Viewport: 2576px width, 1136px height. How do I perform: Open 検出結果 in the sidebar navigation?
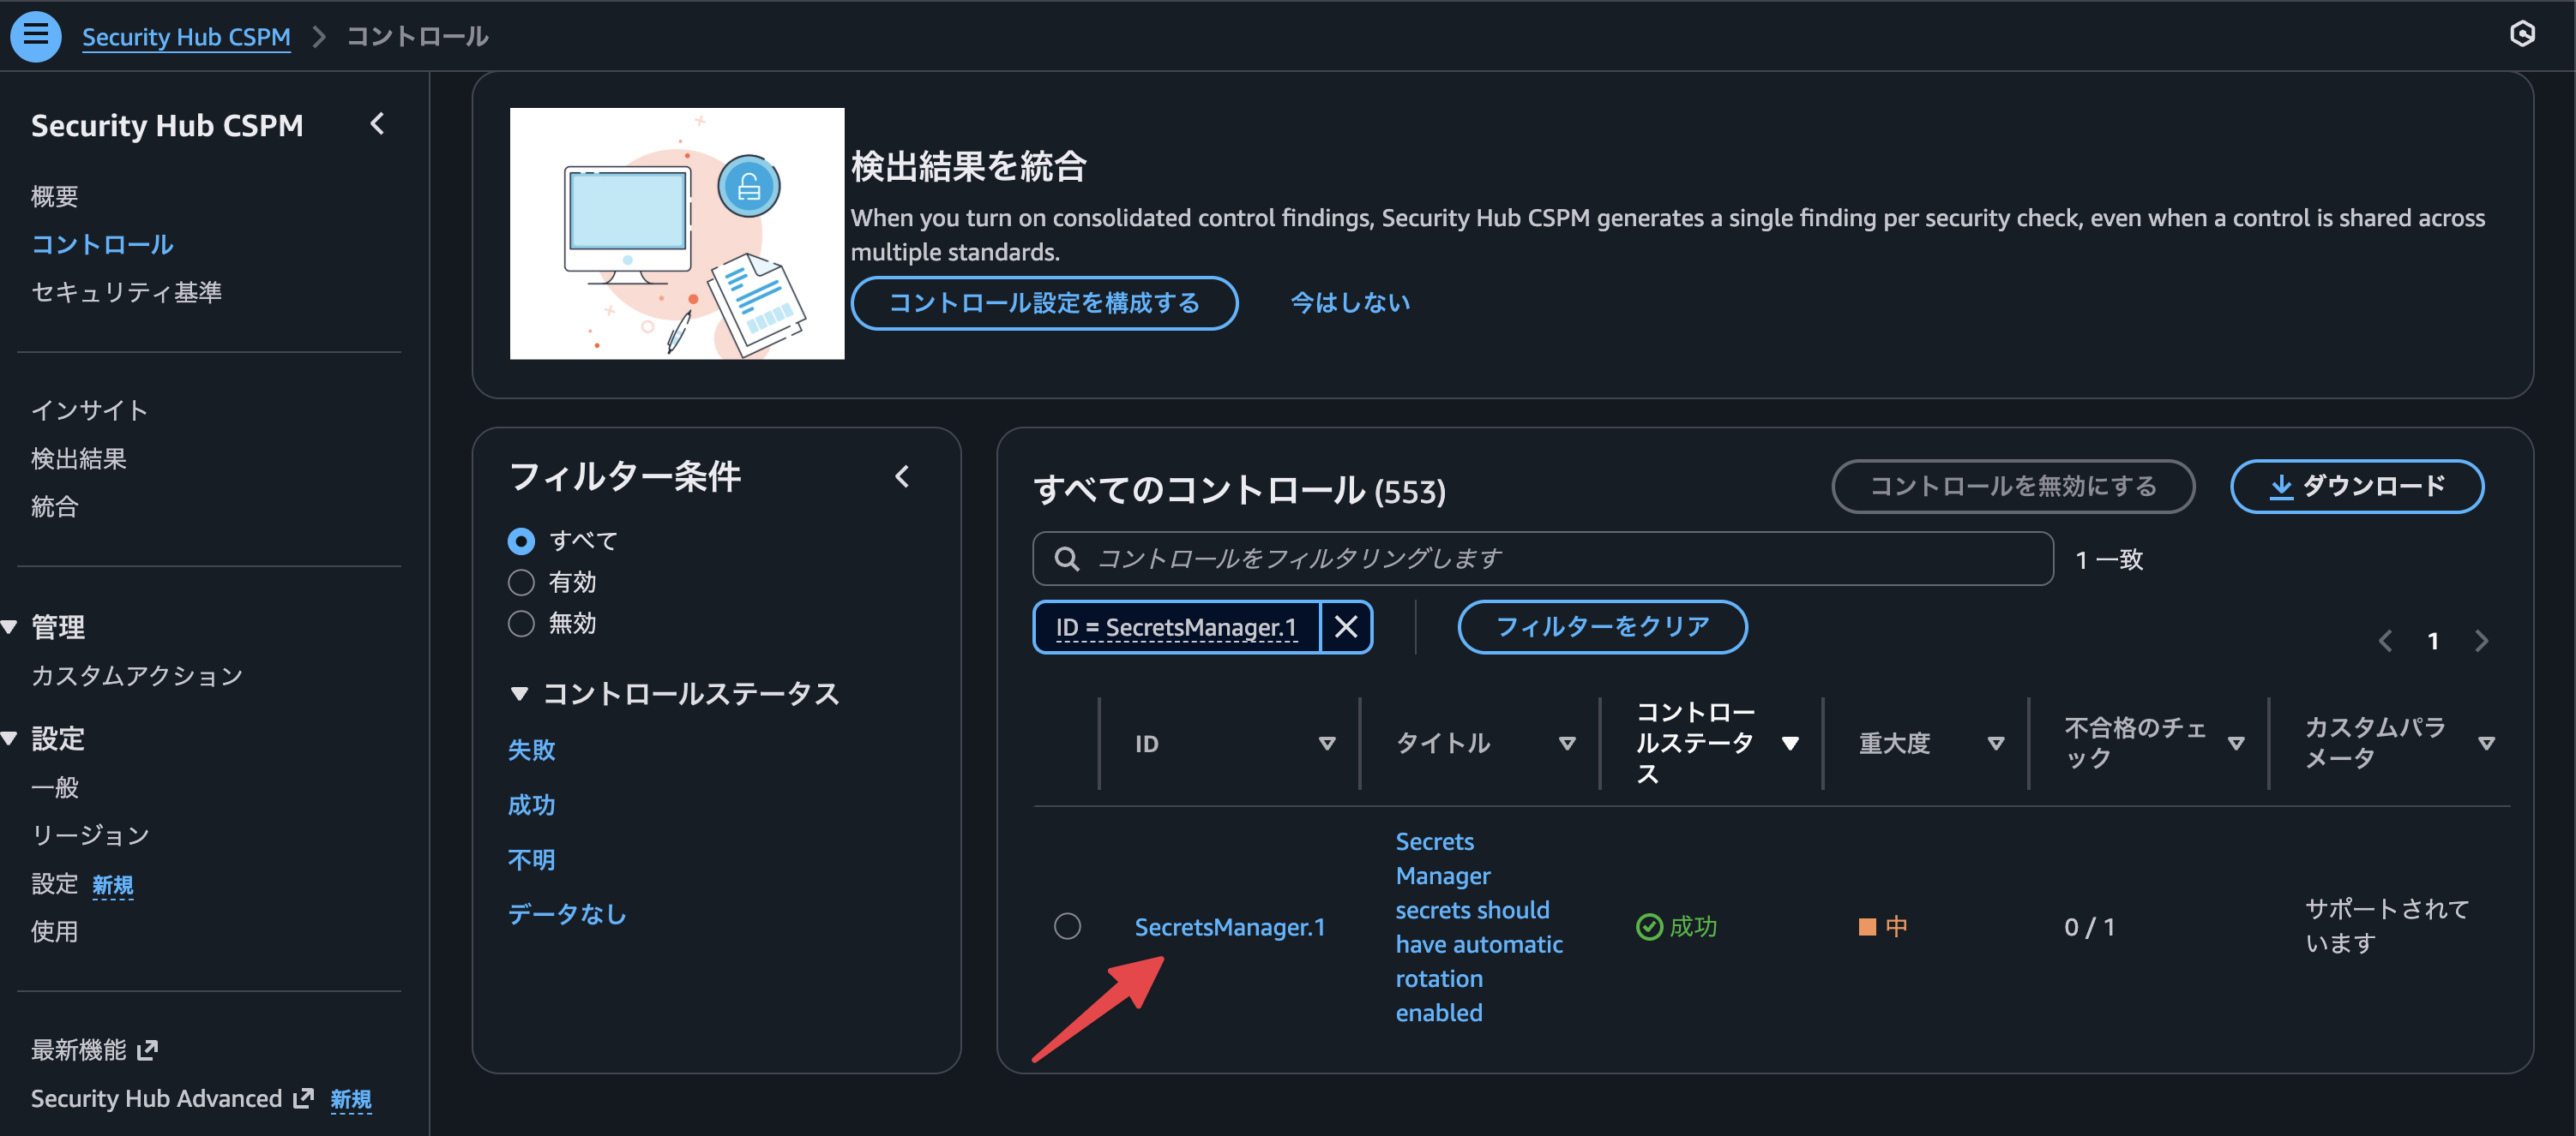78,457
